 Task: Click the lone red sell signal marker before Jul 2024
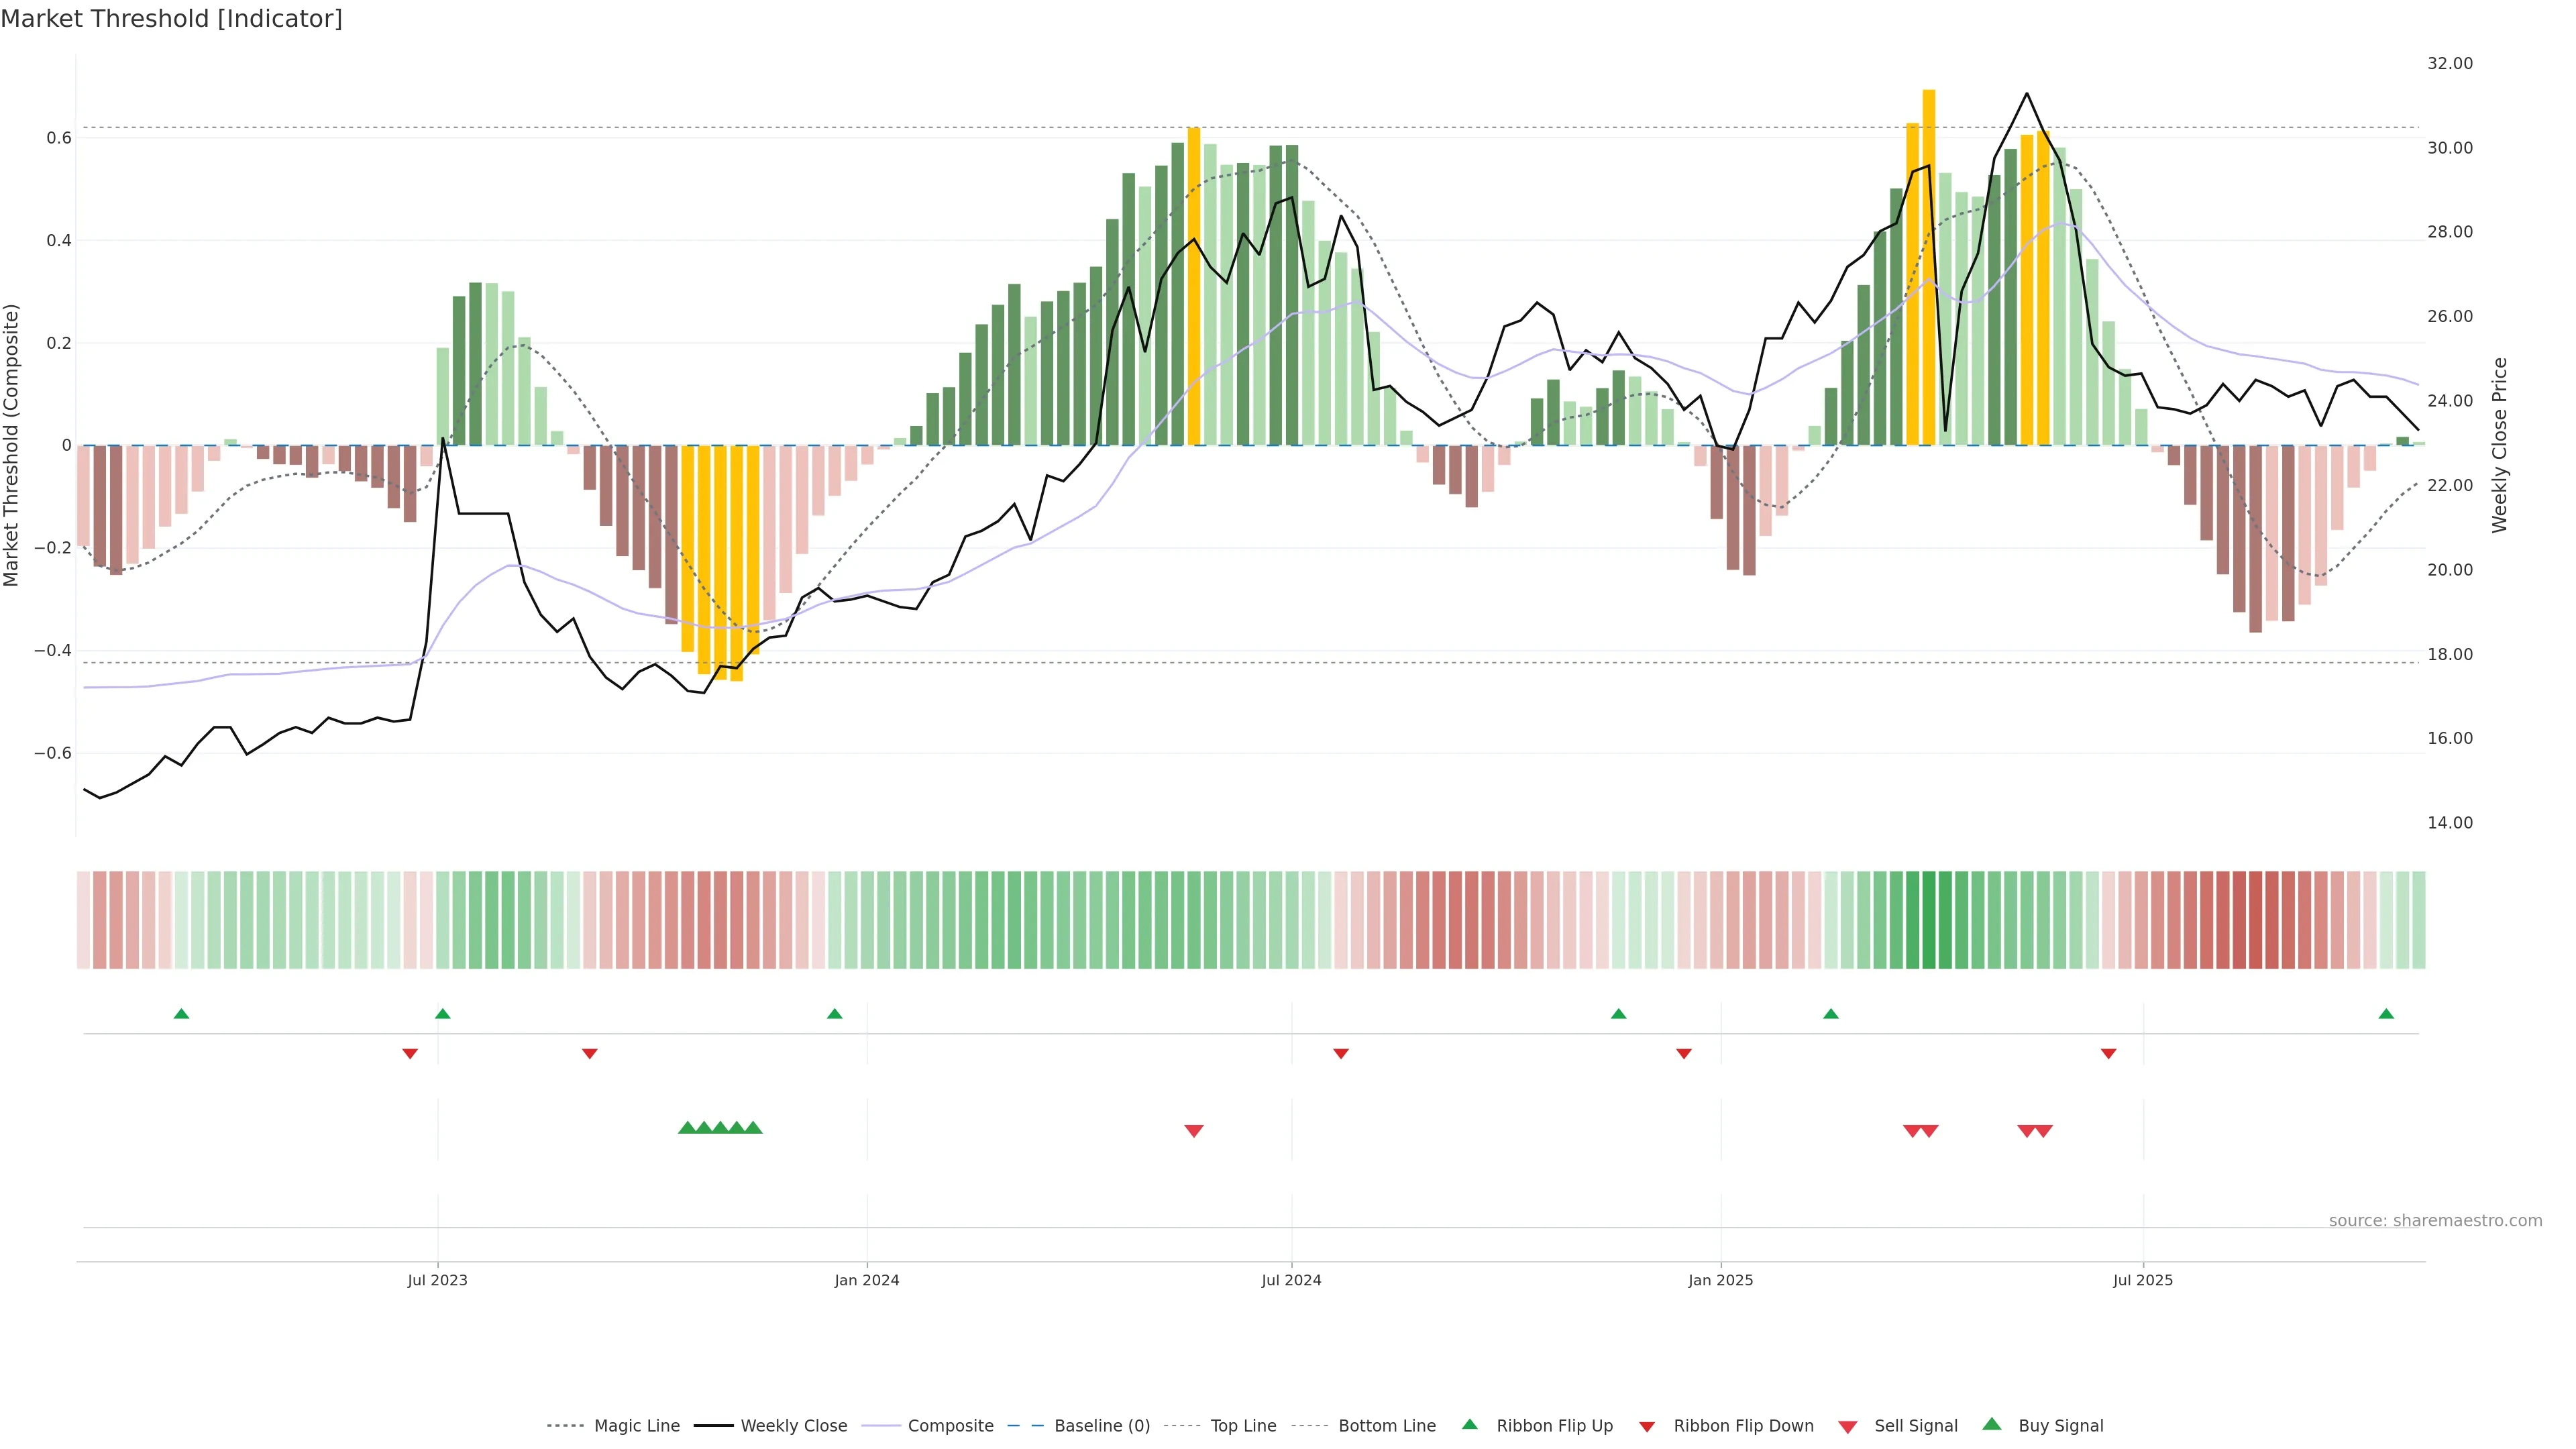tap(1193, 1131)
